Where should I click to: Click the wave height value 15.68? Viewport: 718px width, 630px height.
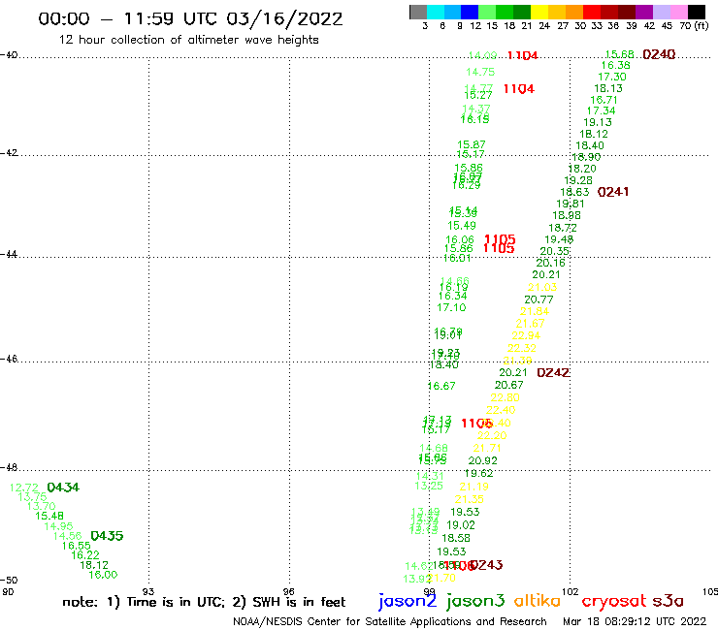(620, 54)
